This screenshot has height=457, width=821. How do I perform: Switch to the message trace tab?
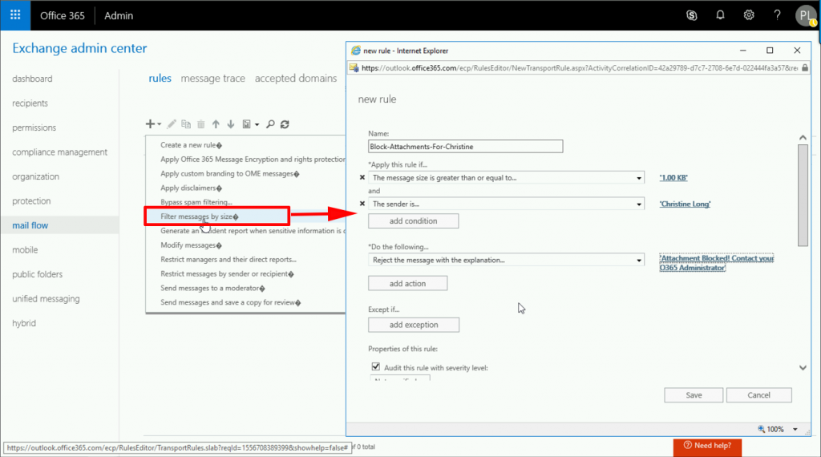(x=212, y=79)
